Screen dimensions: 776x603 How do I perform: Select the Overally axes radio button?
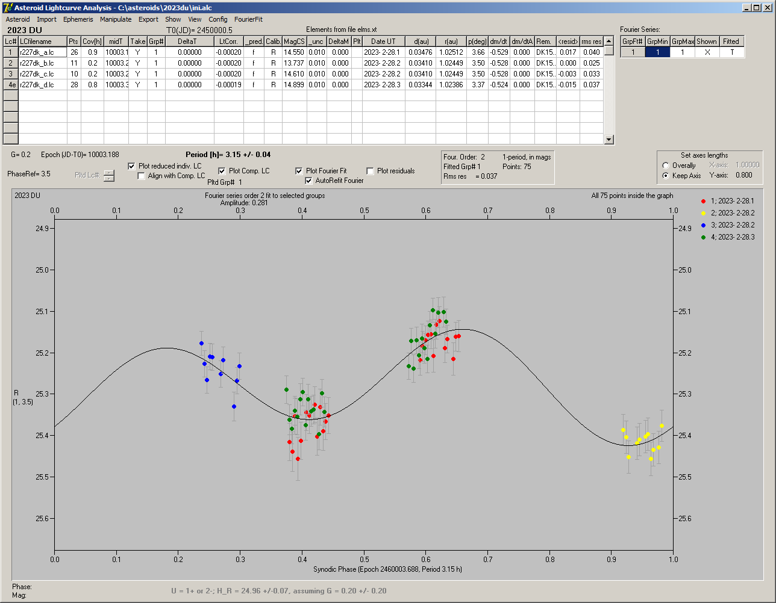665,165
